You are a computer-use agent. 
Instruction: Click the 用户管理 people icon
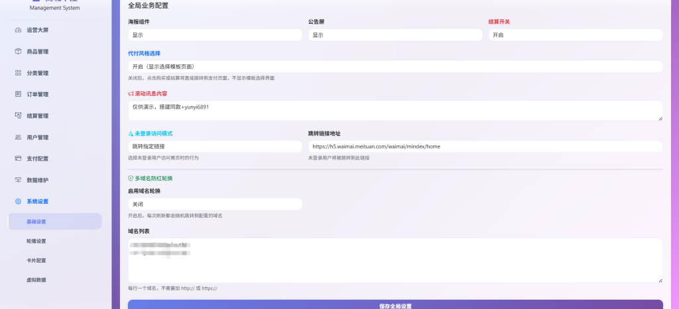[x=18, y=138]
